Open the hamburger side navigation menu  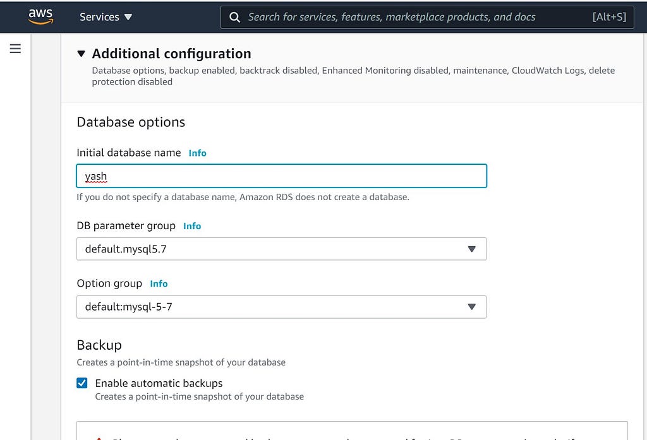click(15, 49)
